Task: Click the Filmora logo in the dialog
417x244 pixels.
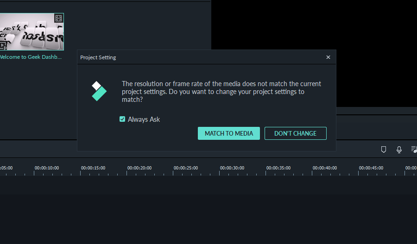Action: tap(99, 91)
